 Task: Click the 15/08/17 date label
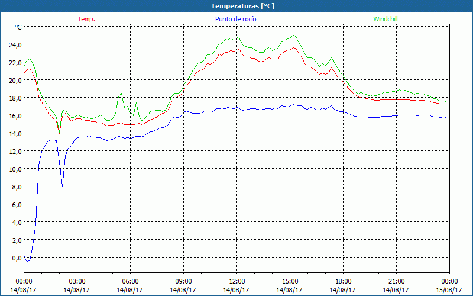(x=449, y=290)
